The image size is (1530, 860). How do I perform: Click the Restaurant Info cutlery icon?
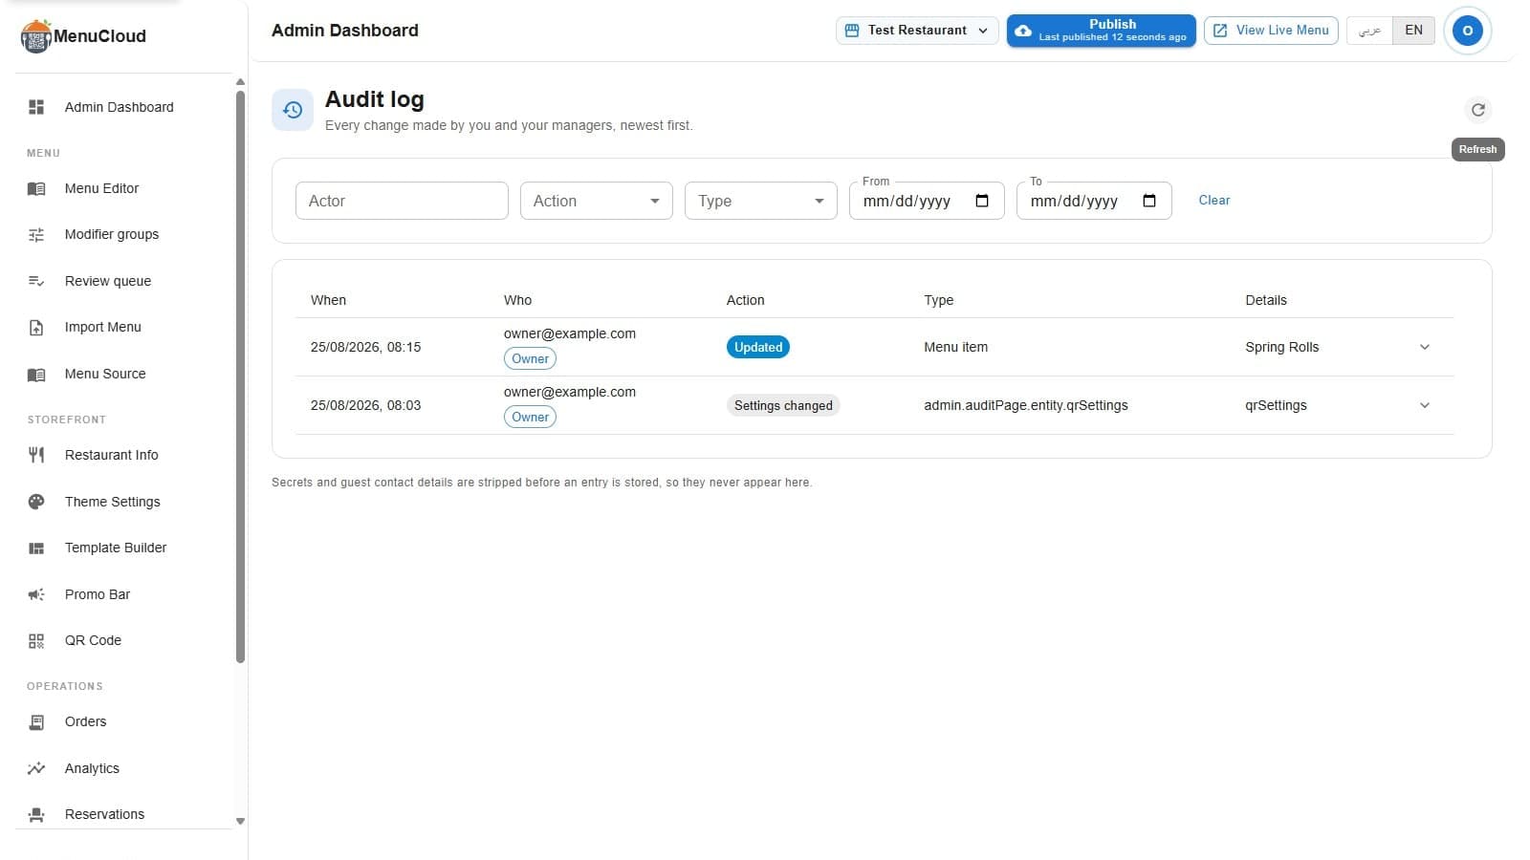pyautogui.click(x=36, y=455)
